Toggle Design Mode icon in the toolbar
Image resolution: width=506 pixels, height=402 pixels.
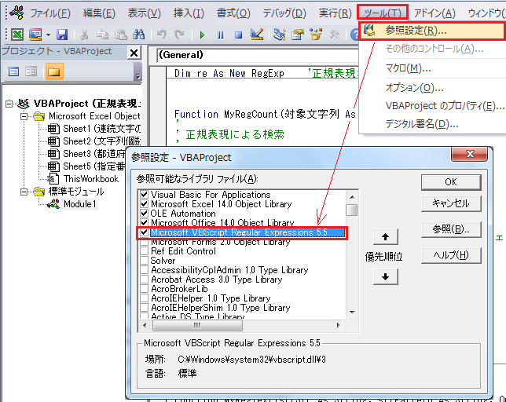pyautogui.click(x=255, y=35)
